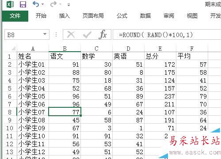Click the 姓名 header cell
The height and width of the screenshot is (159, 221).
click(33, 56)
